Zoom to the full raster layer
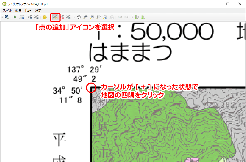 [98, 17]
